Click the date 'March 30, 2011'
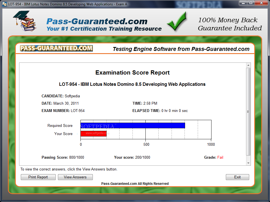The width and height of the screenshot is (270, 202). 66,103
